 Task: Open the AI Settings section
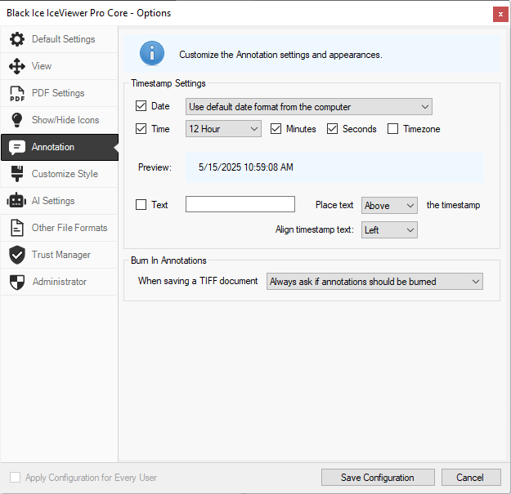coord(59,201)
